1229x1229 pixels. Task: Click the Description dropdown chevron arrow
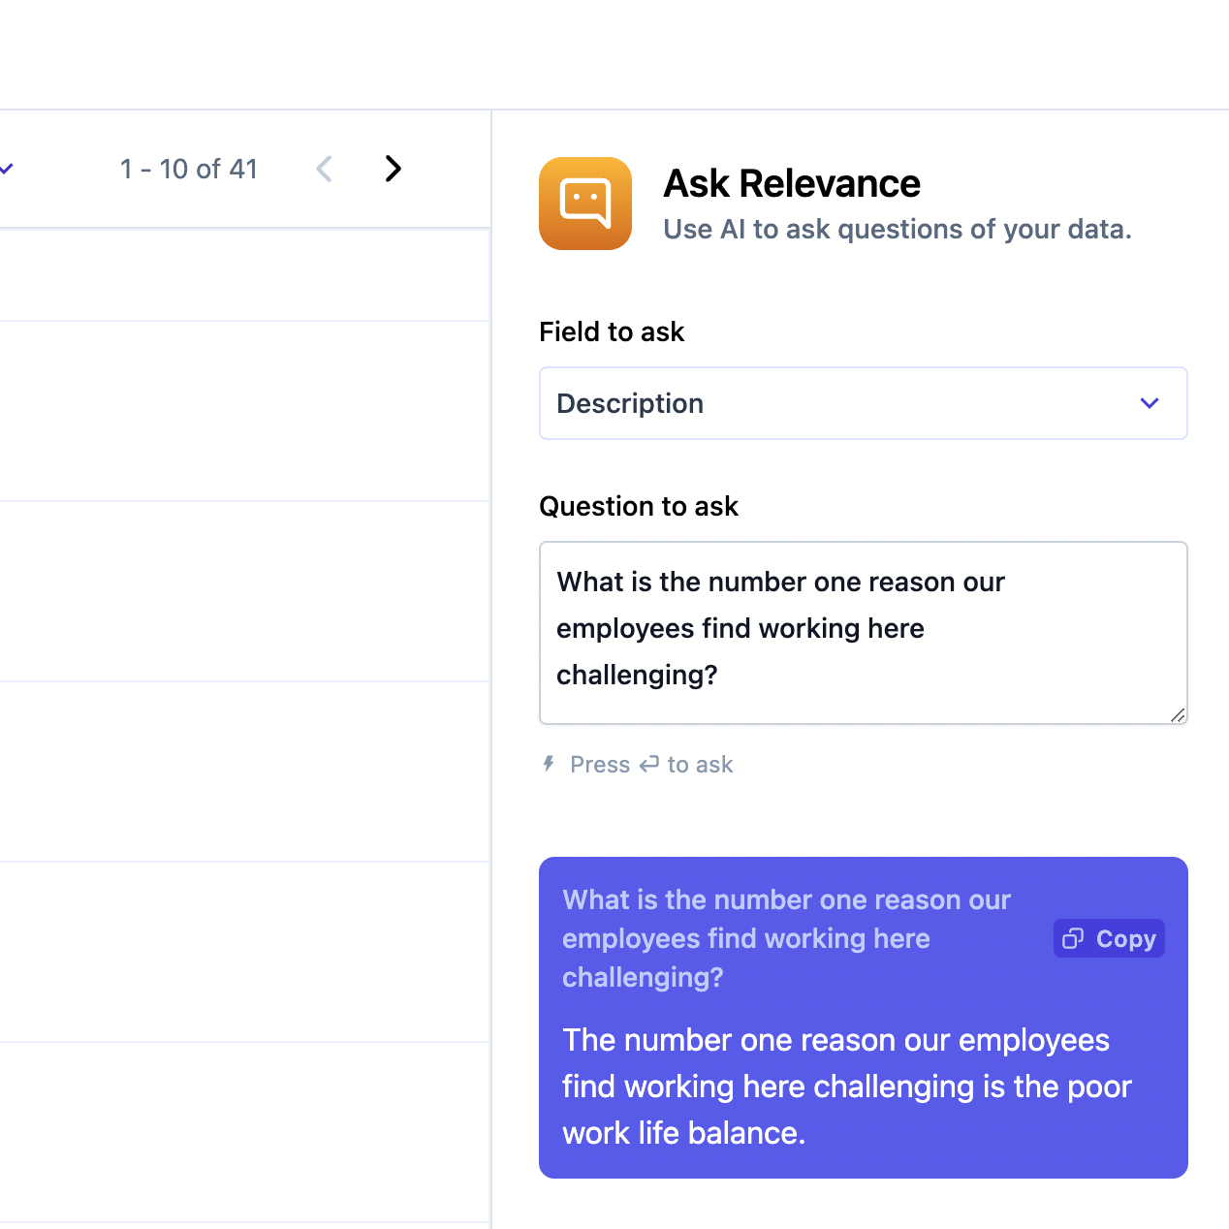pos(1150,403)
